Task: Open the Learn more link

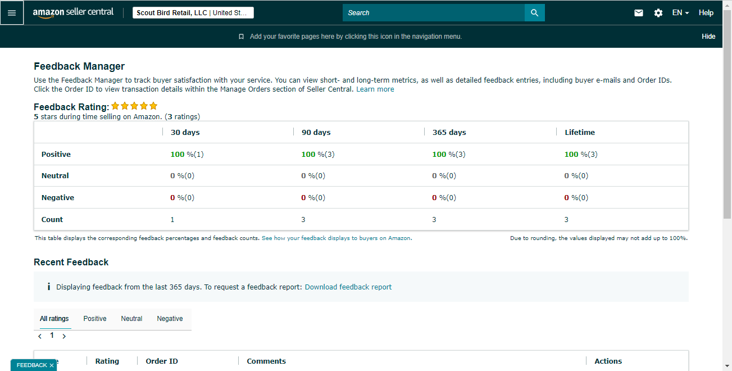Action: click(x=375, y=89)
